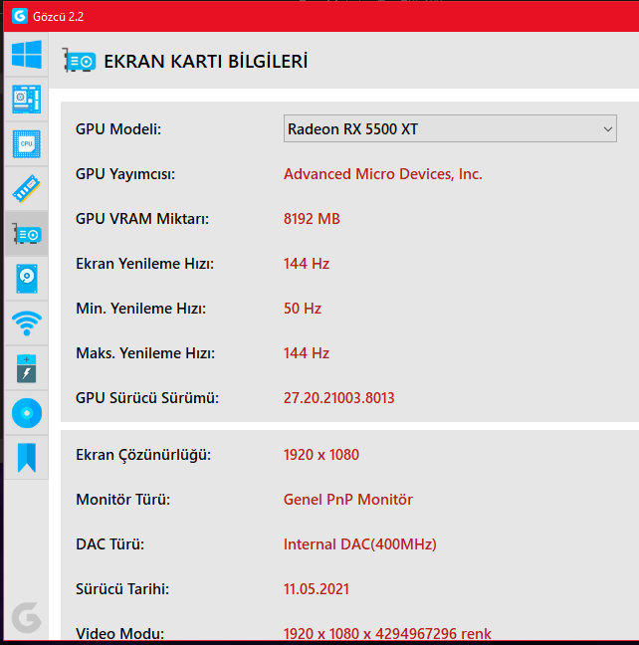Expand GPU model list via chevron arrow
Viewport: 639px width, 645px height.
608,129
